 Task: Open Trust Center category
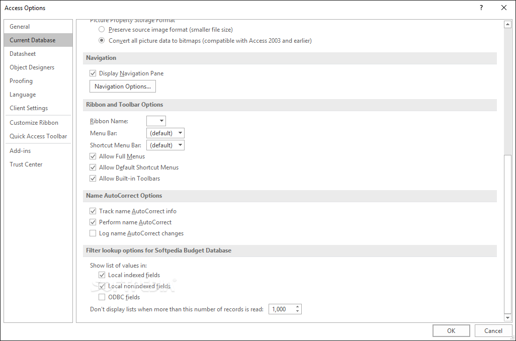(38, 164)
